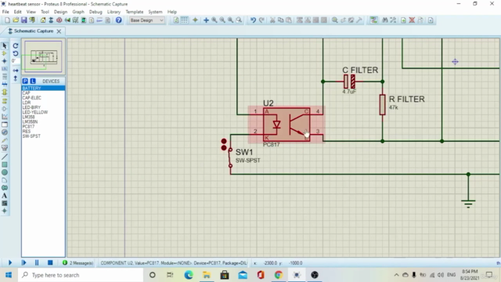Open Google Chrome from the taskbar

[x=279, y=275]
